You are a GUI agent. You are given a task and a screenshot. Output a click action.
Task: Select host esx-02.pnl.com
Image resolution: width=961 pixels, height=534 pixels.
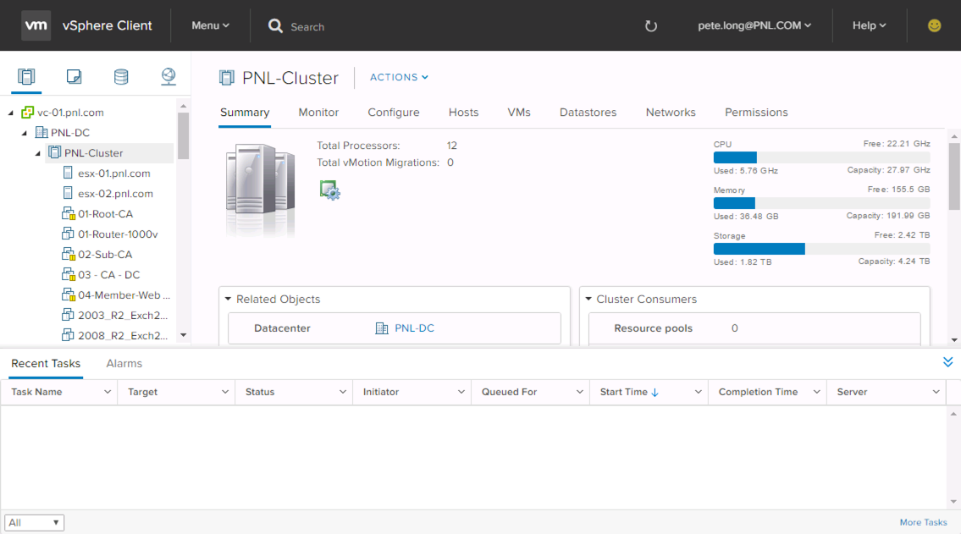(115, 194)
